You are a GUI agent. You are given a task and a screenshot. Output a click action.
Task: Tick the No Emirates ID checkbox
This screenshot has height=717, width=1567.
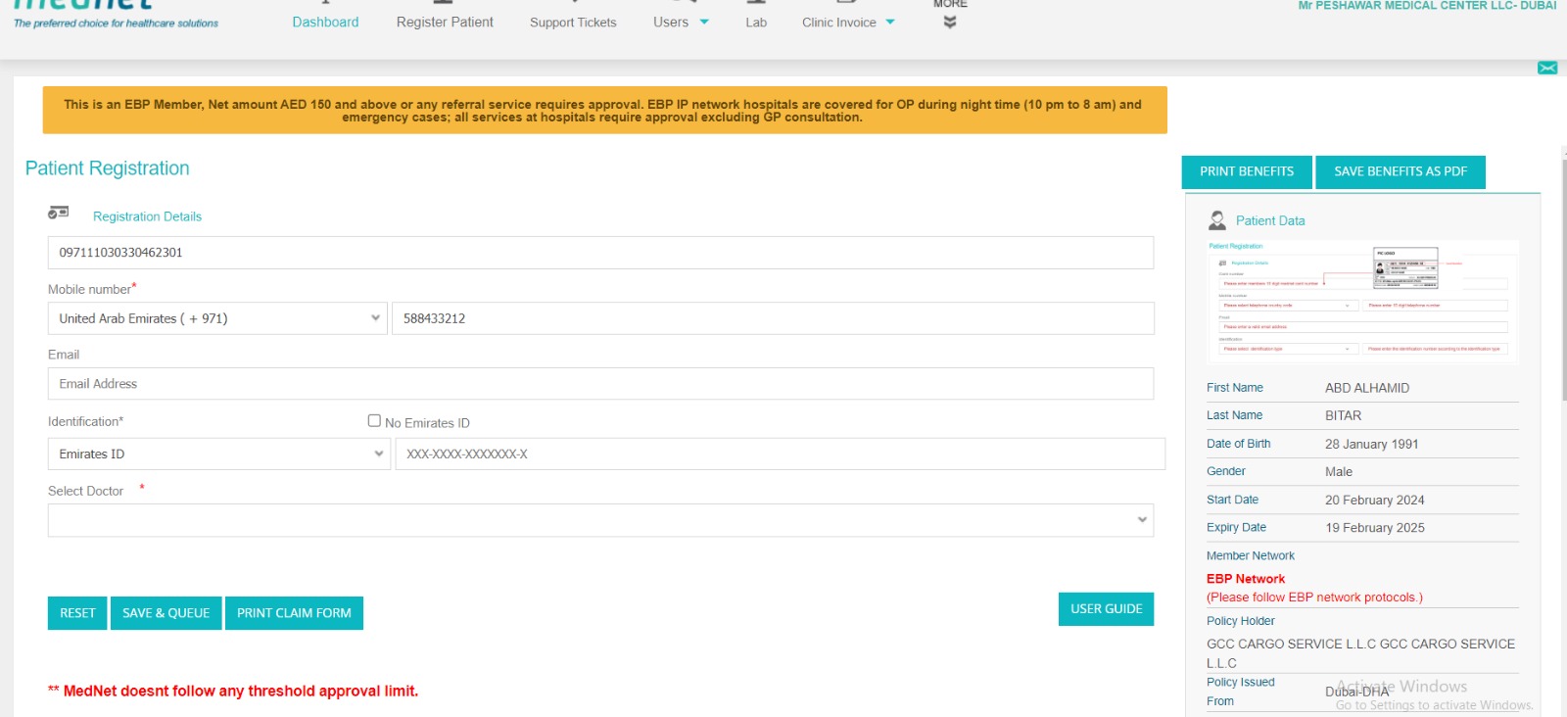pyautogui.click(x=374, y=421)
